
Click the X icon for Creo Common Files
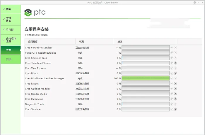(x=175, y=58)
